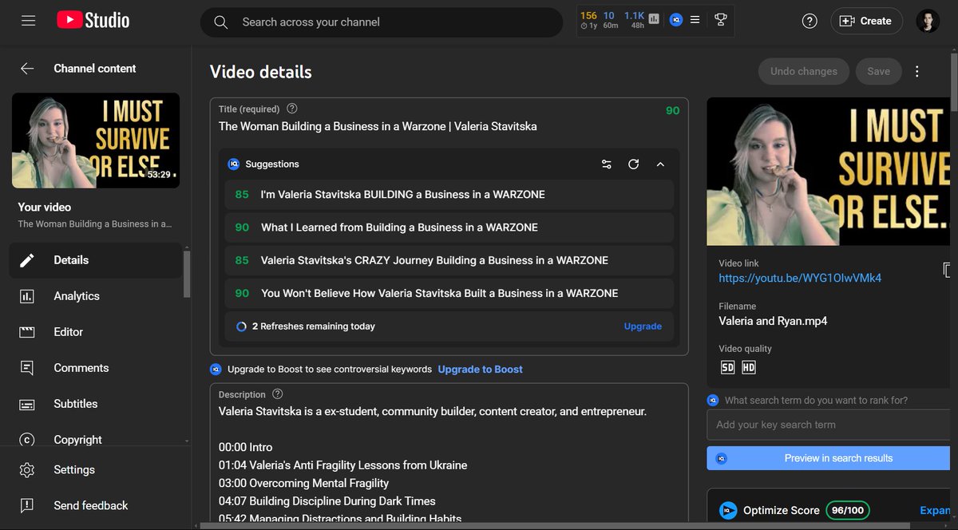
Task: Click the description help question icon
Action: click(277, 394)
